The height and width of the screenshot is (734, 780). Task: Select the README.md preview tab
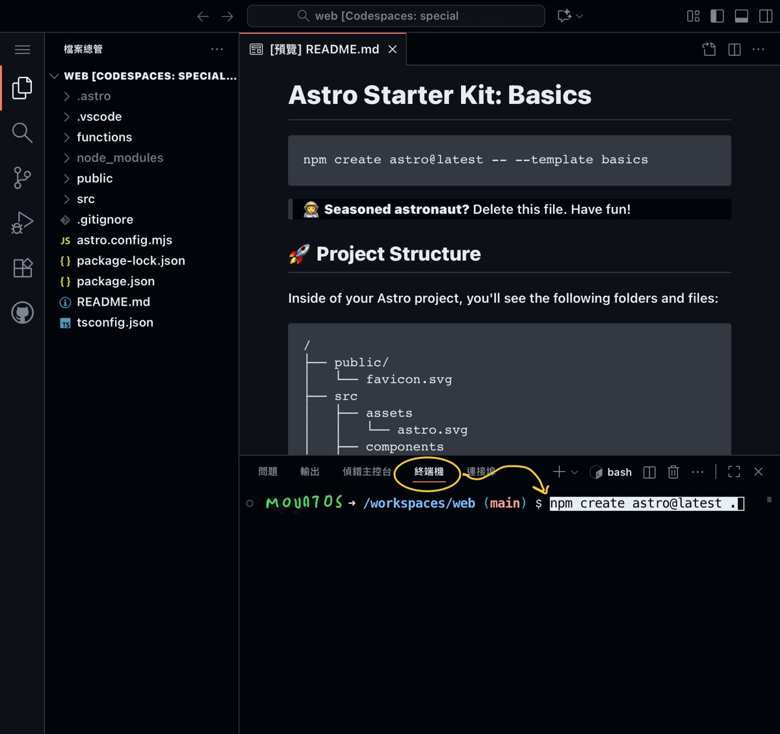click(323, 49)
